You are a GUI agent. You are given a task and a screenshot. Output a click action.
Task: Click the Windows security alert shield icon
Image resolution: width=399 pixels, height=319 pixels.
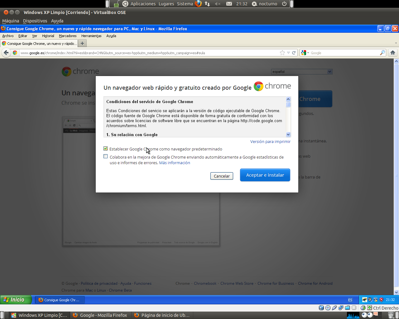click(381, 300)
